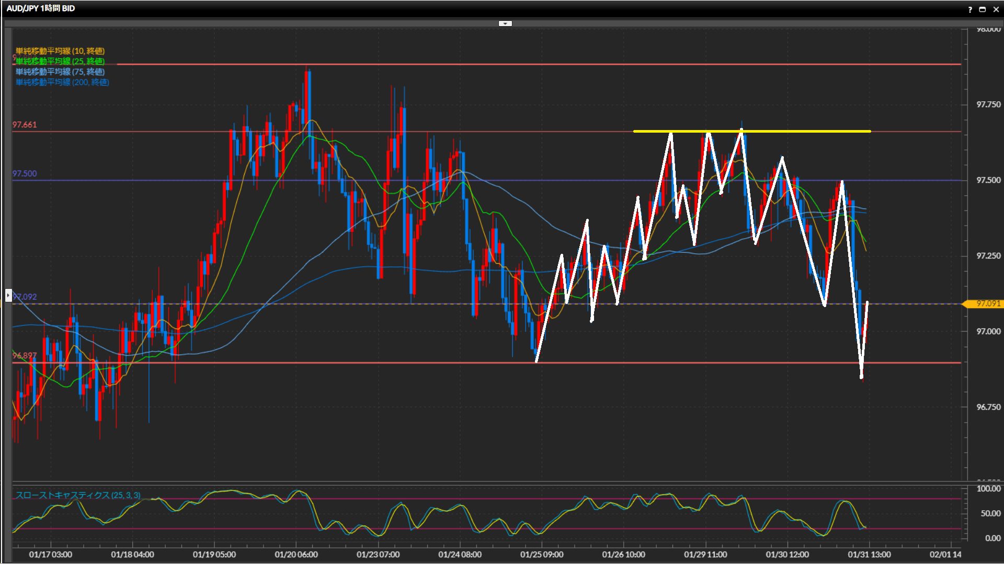The width and height of the screenshot is (1004, 564).
Task: Click the 01/25 09:00 time axis label
Action: (541, 554)
